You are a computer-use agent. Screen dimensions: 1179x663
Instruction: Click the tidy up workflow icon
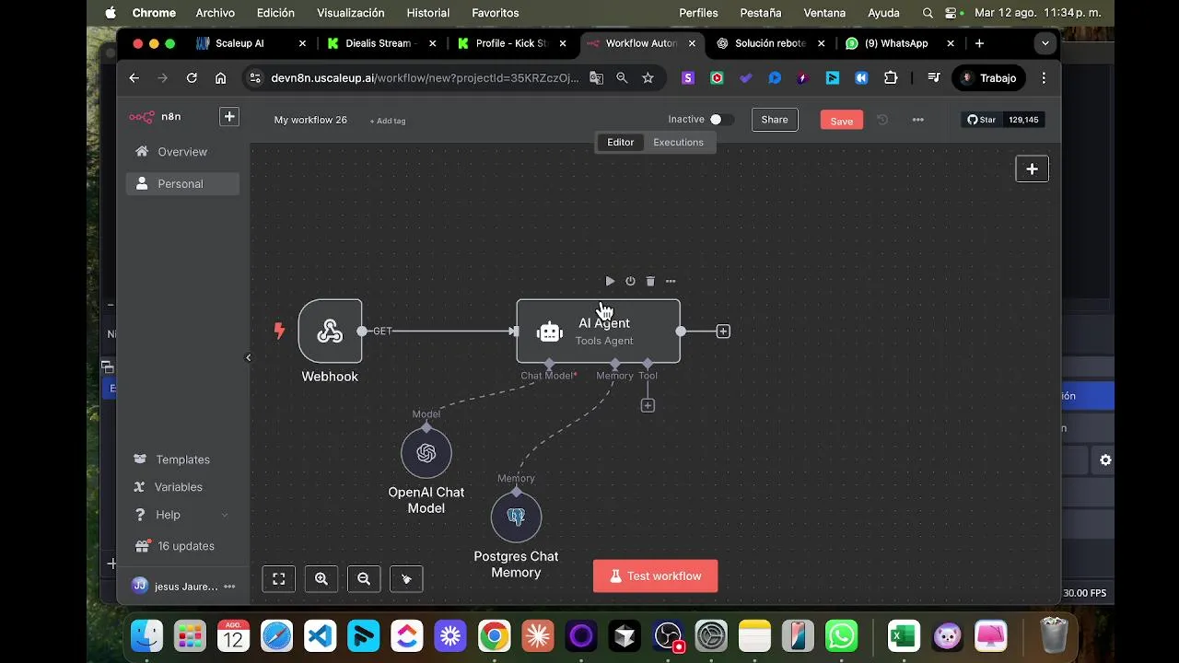click(406, 578)
